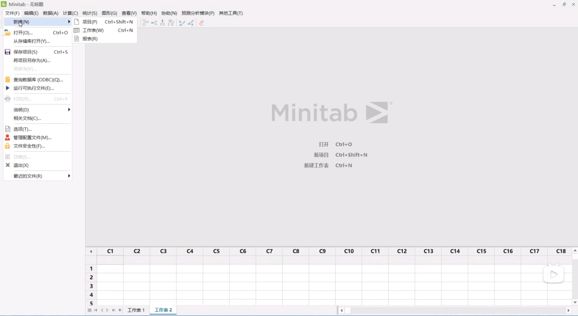Open the 计算(C) menu

pos(70,13)
